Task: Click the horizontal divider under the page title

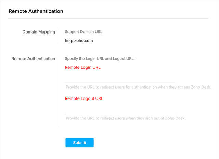Action: (108, 18)
